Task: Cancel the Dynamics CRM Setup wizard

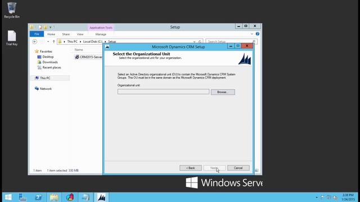Action: 238,168
